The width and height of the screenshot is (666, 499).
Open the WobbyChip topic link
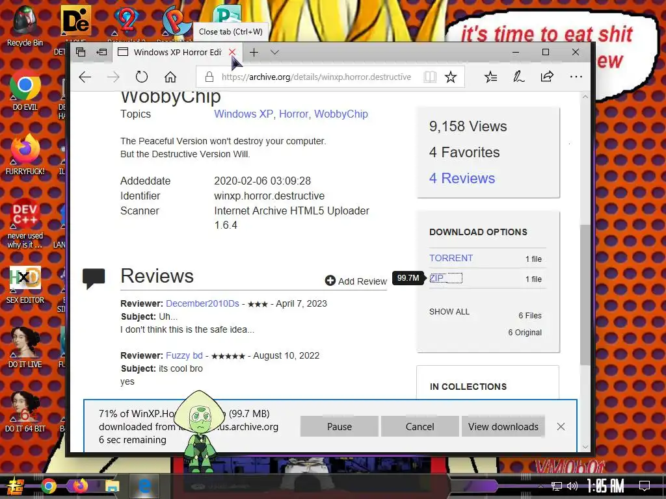coord(341,114)
